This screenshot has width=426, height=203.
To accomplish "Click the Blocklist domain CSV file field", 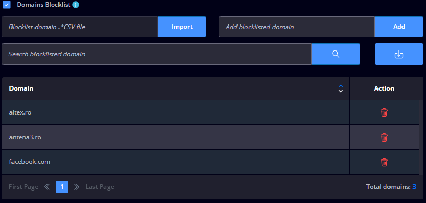I will pyautogui.click(x=80, y=27).
